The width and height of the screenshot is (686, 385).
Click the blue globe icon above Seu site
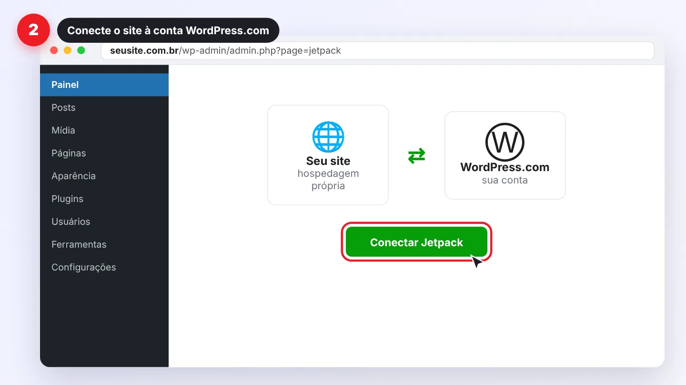tap(328, 137)
